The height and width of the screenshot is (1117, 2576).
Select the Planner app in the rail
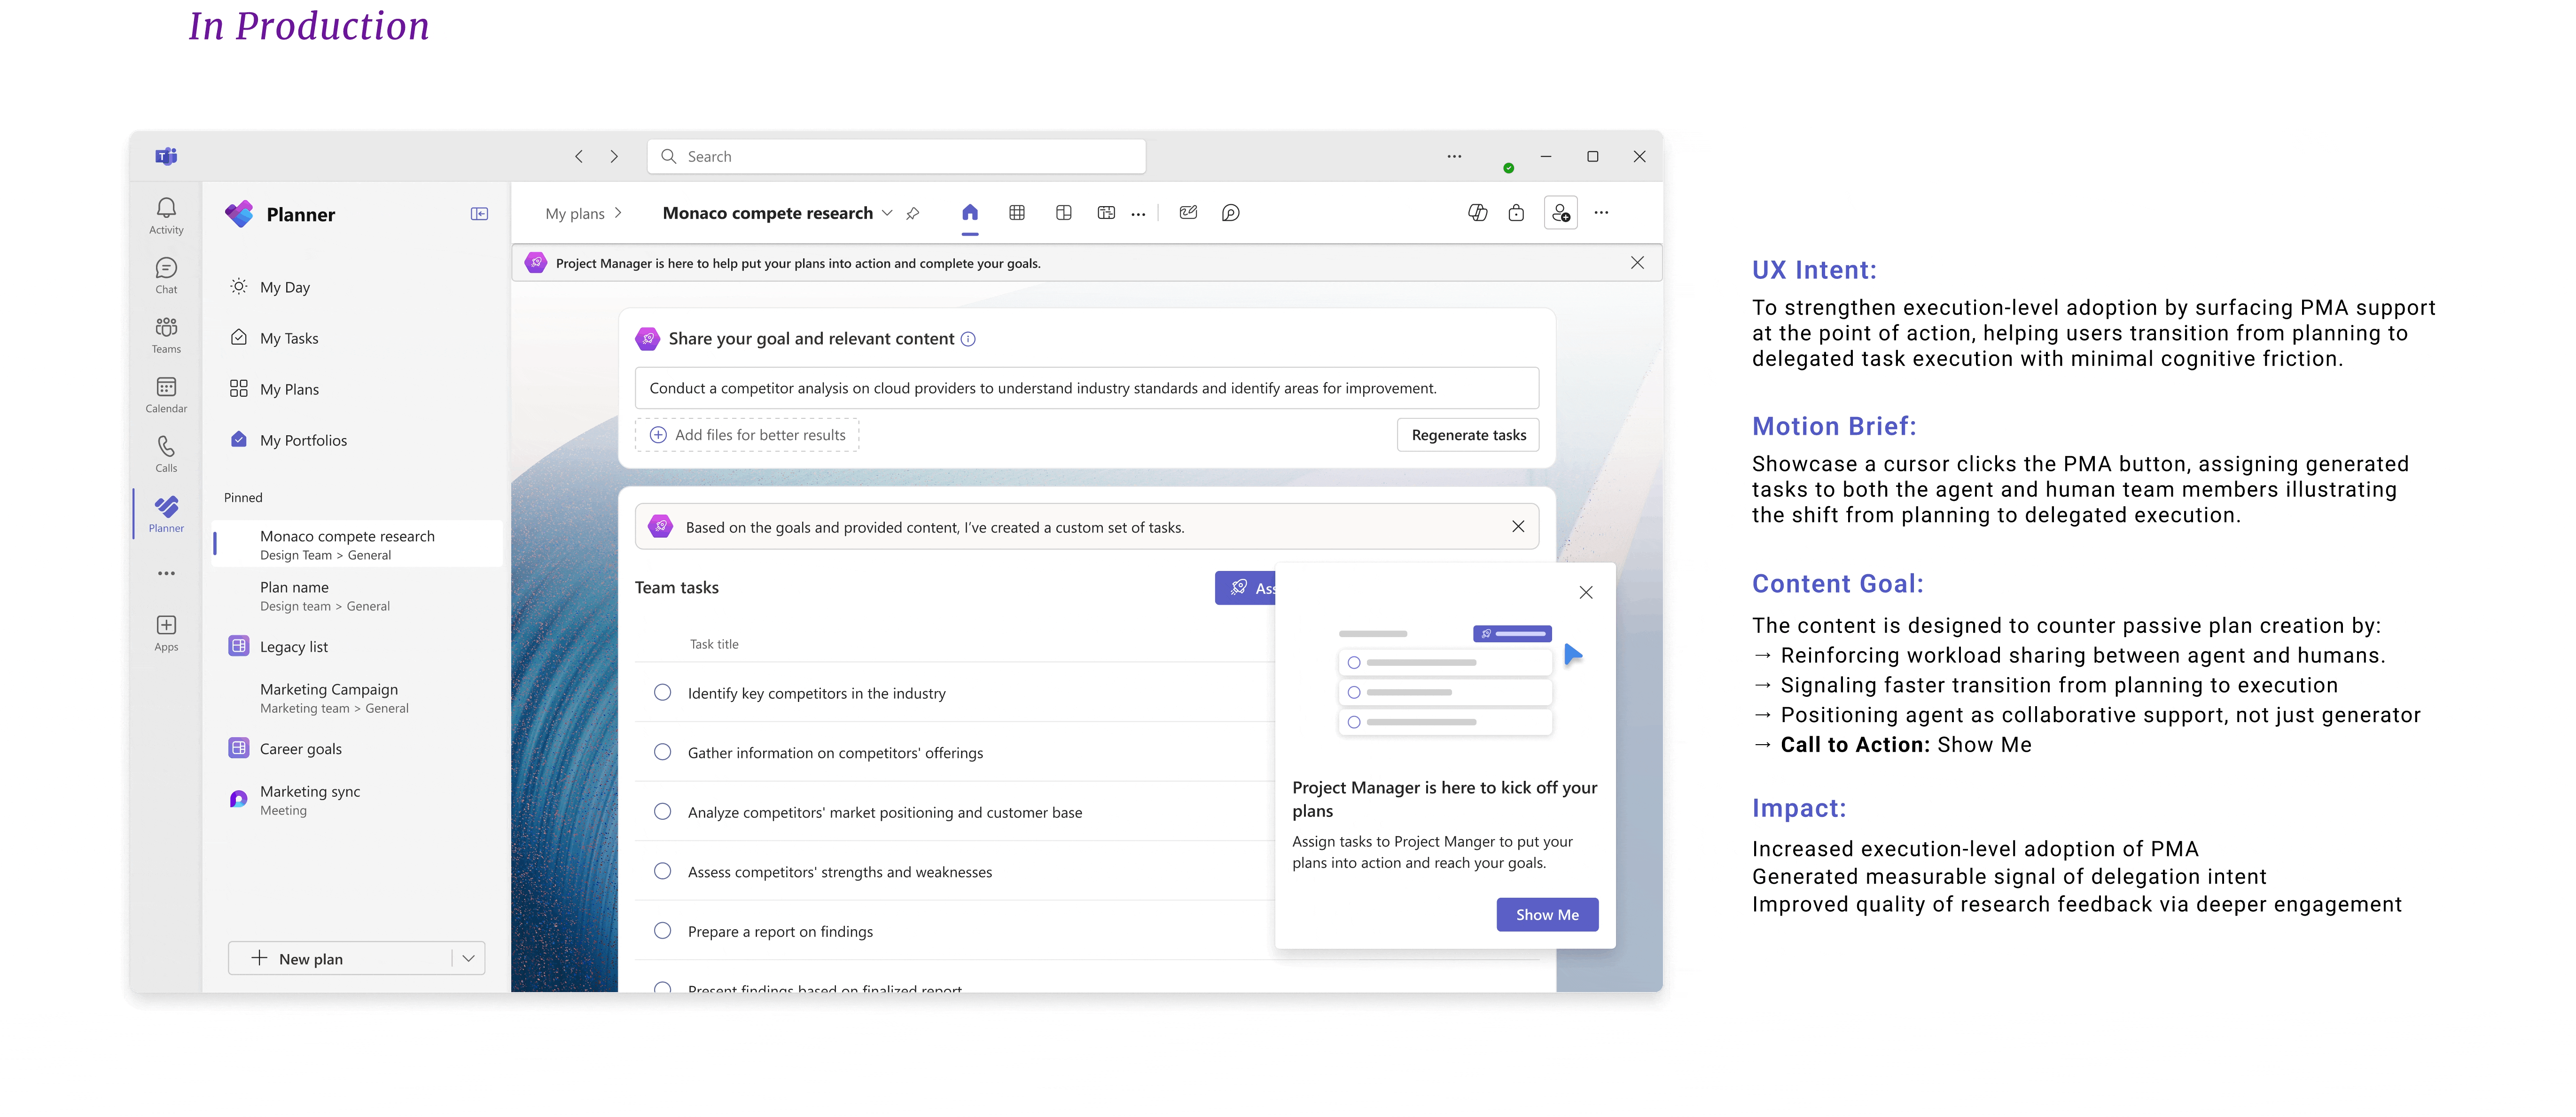[x=166, y=514]
